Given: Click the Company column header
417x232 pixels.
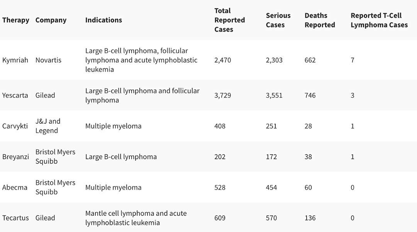Looking at the screenshot, I should [x=51, y=20].
